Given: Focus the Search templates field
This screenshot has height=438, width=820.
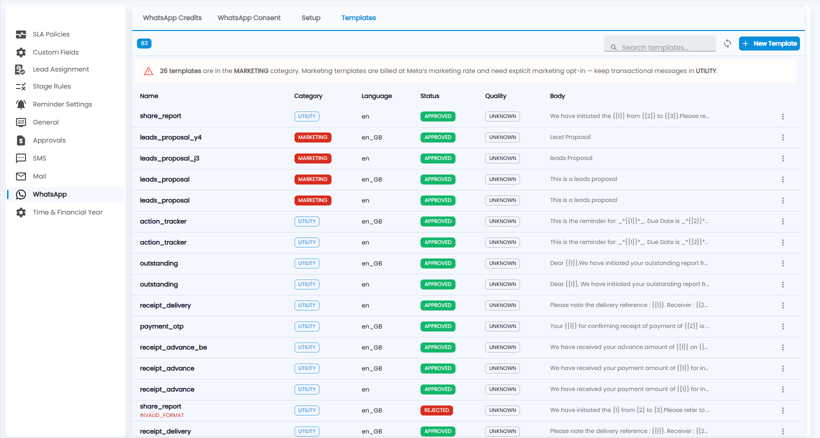Looking at the screenshot, I should pyautogui.click(x=660, y=43).
